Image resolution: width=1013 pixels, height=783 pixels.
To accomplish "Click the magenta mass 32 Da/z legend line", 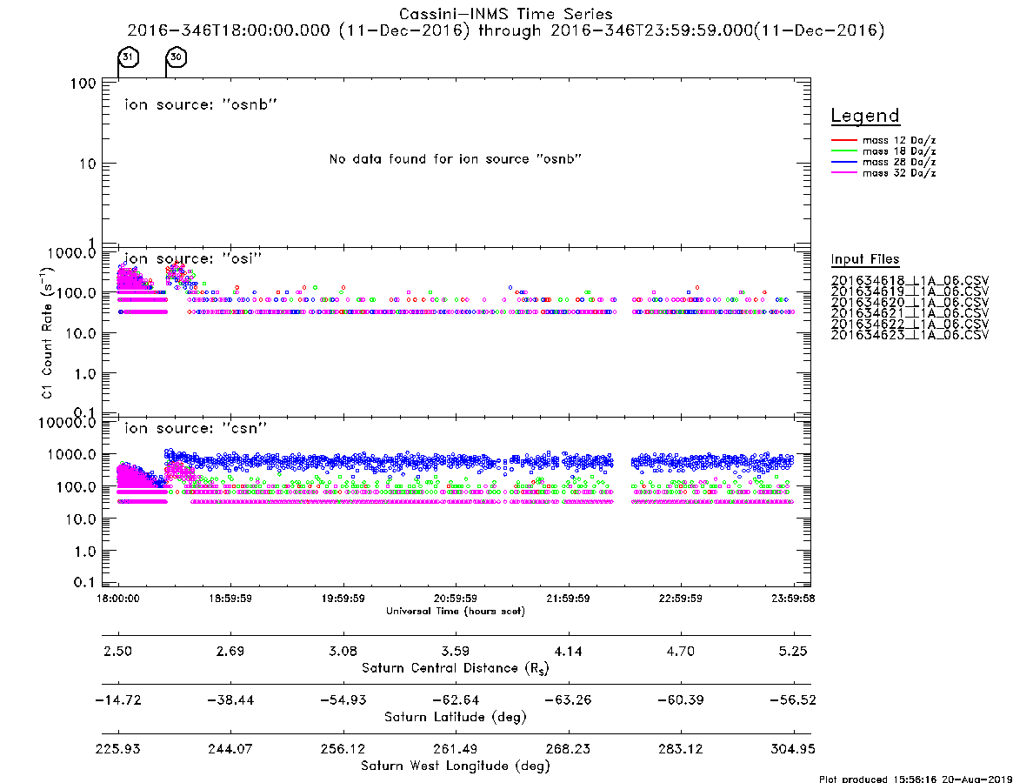I will coord(843,173).
